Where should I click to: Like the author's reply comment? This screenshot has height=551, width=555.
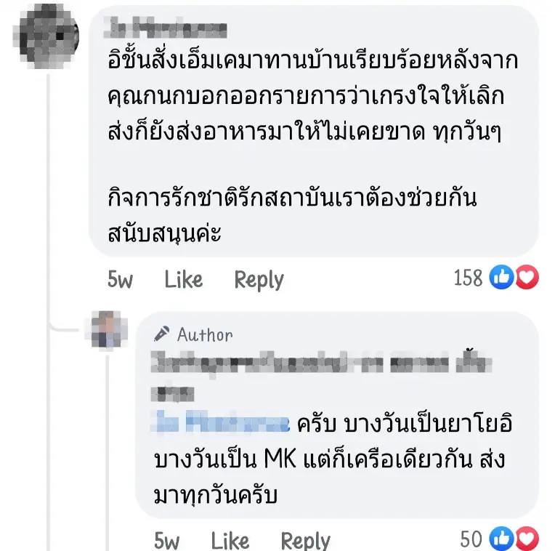click(x=230, y=540)
